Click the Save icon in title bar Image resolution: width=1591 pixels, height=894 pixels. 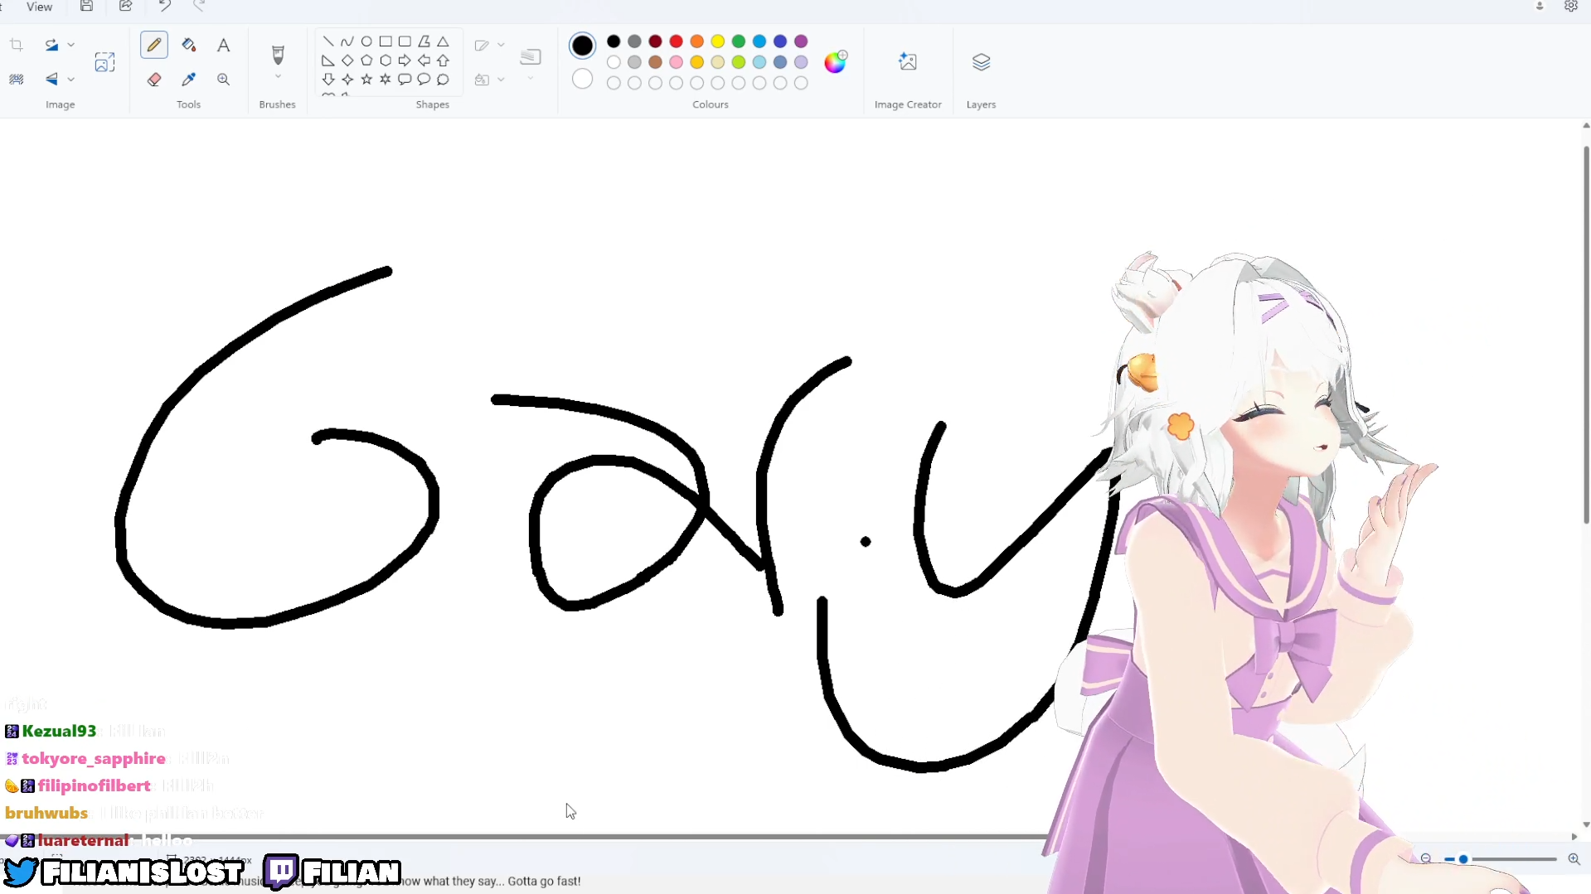(86, 7)
